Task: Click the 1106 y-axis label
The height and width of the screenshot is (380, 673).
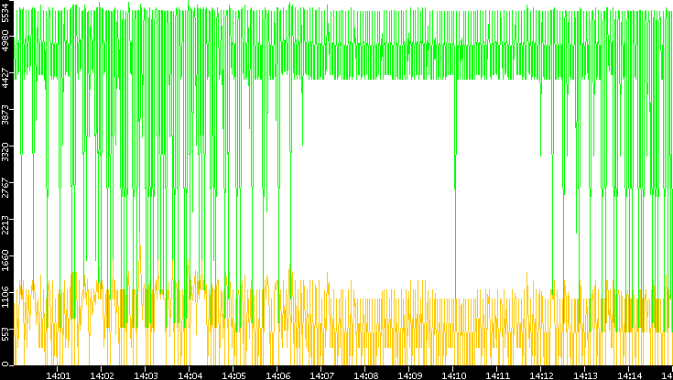Action: tap(5, 295)
